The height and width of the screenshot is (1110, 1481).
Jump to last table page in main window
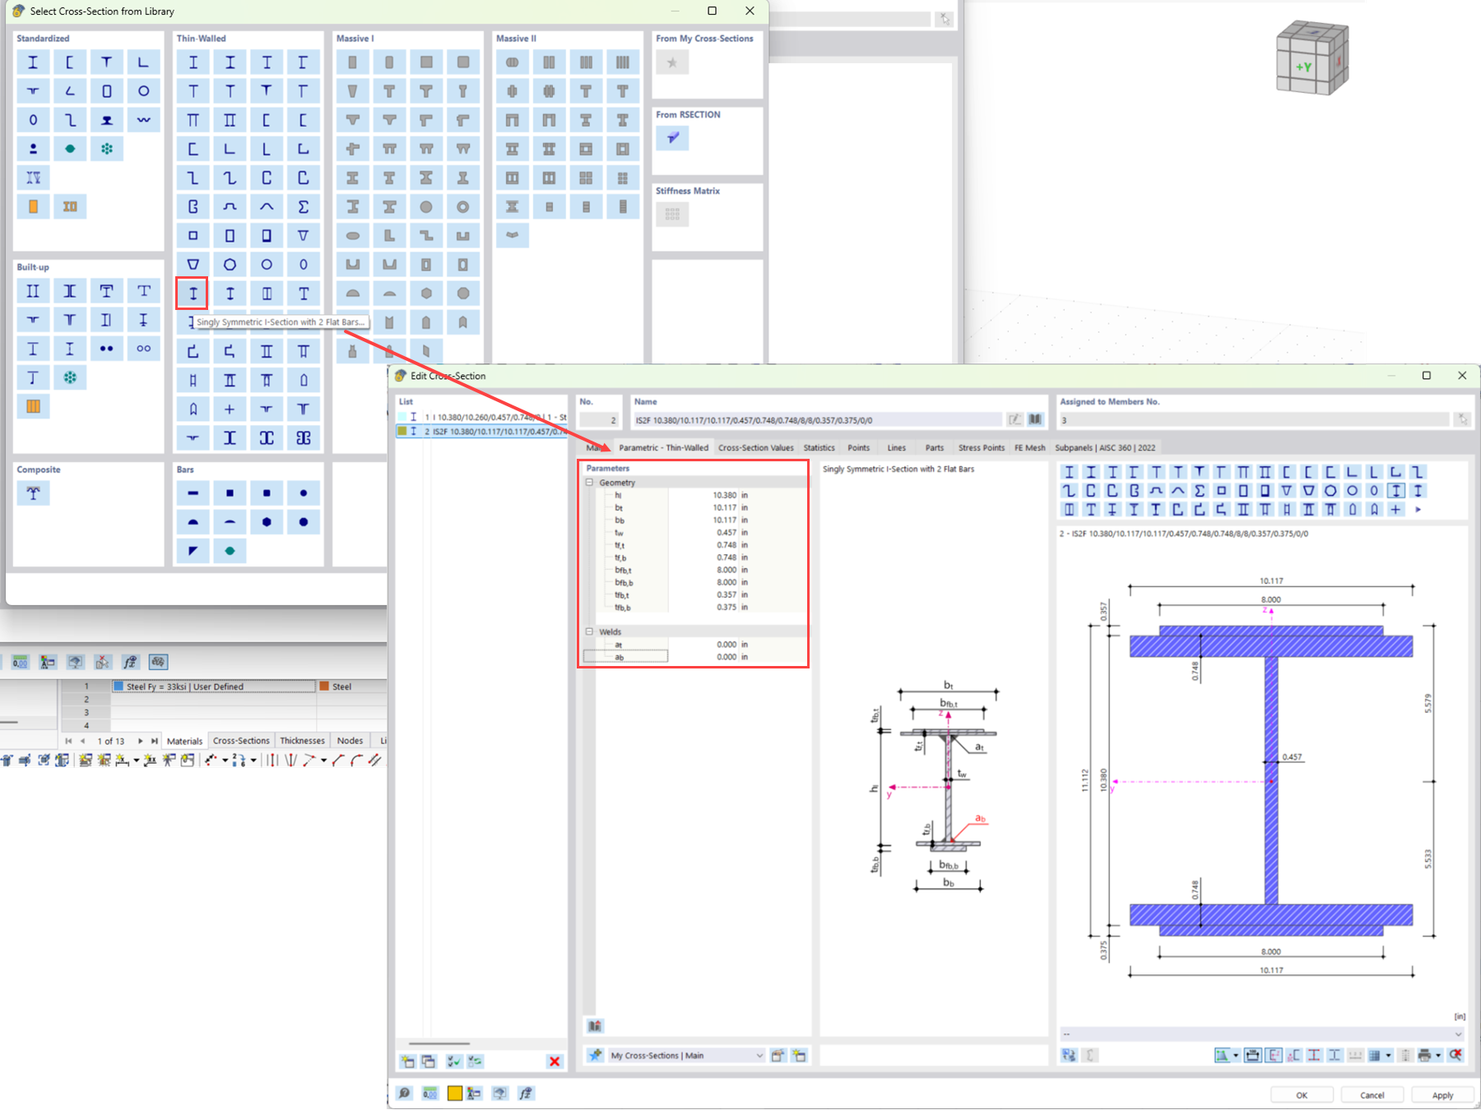[x=154, y=741]
